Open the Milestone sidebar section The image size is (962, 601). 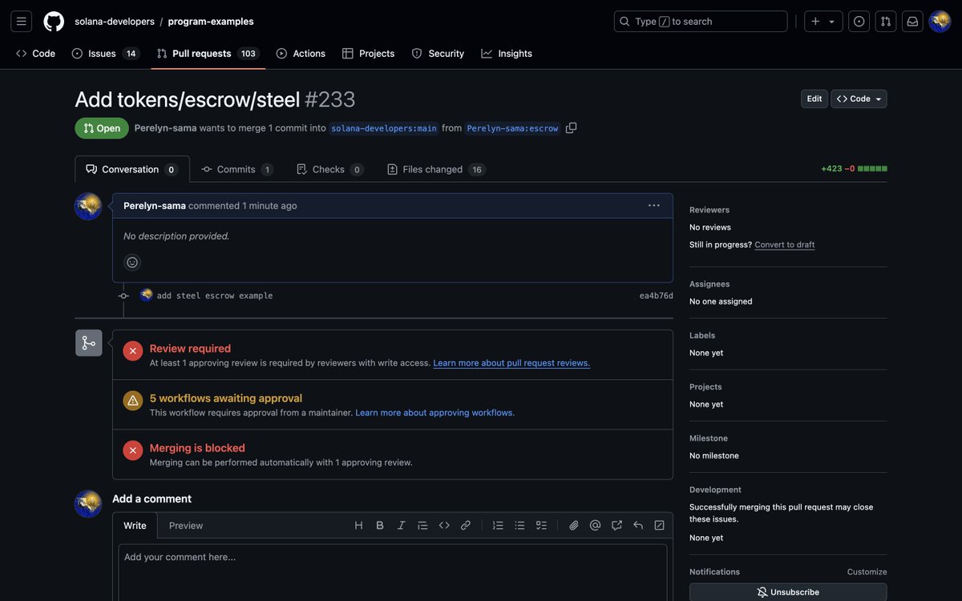coord(709,438)
